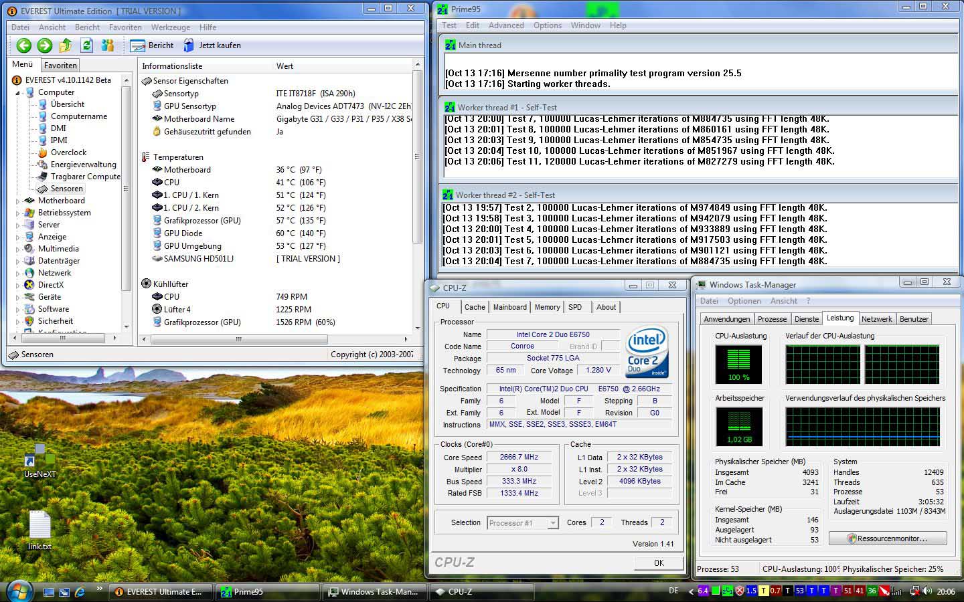Open the Prozesse tab in Task-Manager
Viewport: 964px width, 602px height.
pos(772,319)
